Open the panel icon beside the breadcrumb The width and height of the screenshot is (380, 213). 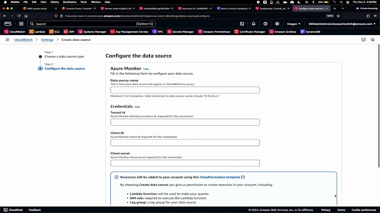click(364, 40)
